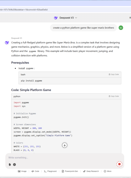
Task: Click the 'Deepseek V3' sender name label
Action: click(17, 38)
